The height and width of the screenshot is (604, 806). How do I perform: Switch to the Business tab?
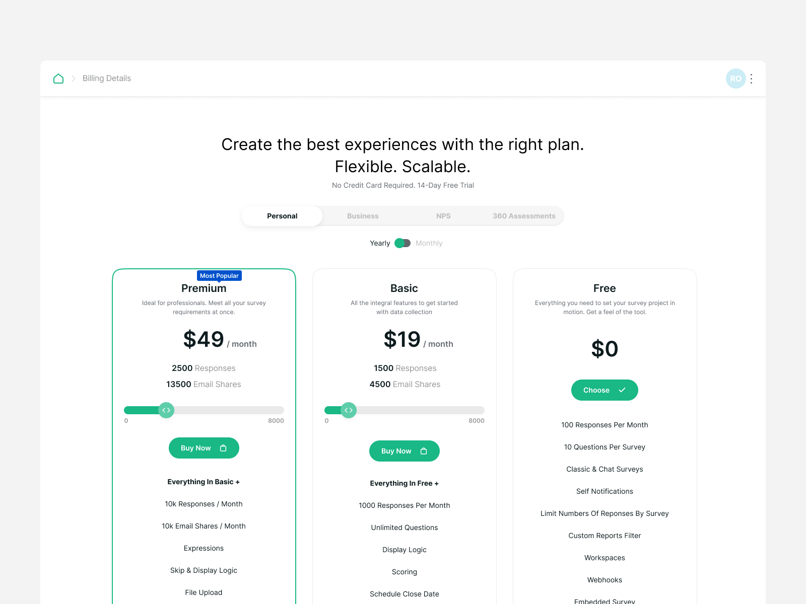pos(363,216)
